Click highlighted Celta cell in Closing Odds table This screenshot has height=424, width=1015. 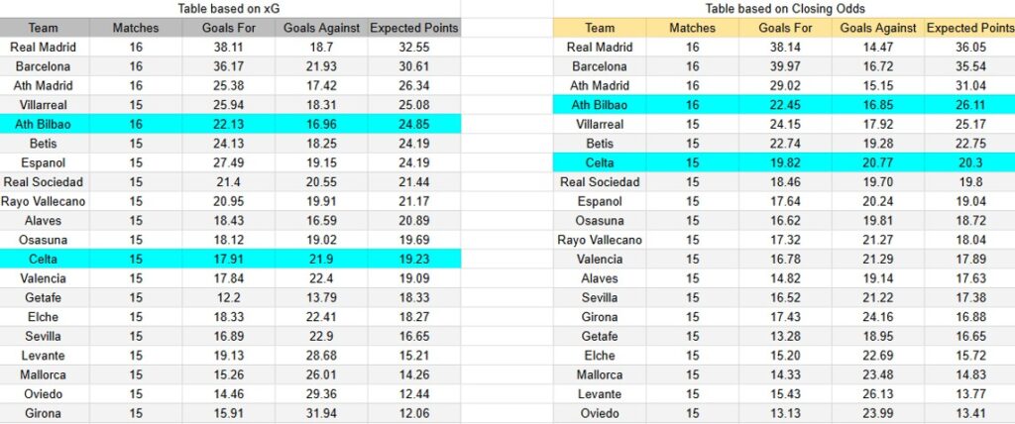pos(599,162)
